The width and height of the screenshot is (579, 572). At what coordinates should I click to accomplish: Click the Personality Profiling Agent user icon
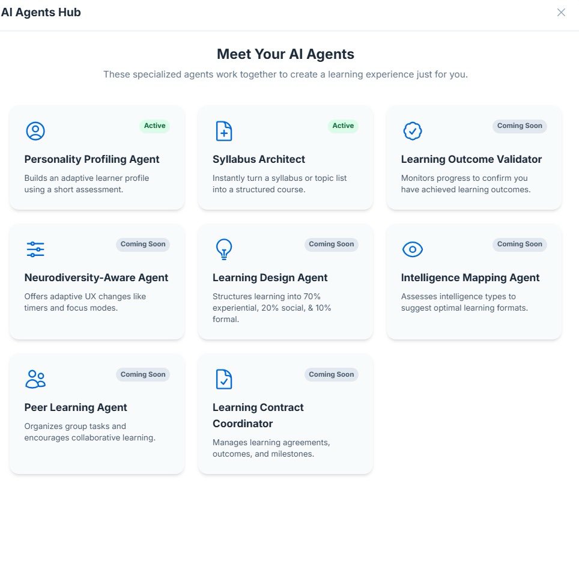click(x=35, y=131)
